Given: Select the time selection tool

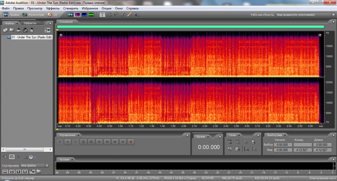Looking at the screenshot, I should [103, 15].
